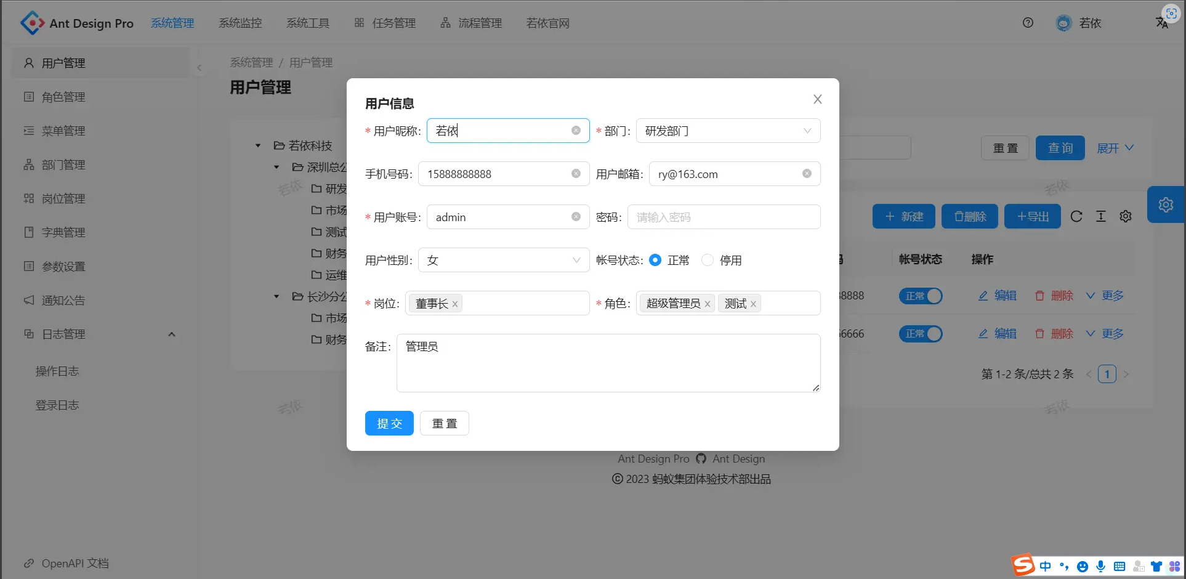The height and width of the screenshot is (579, 1186).
Task: Select the 停用 account status radio
Action: [x=708, y=260]
